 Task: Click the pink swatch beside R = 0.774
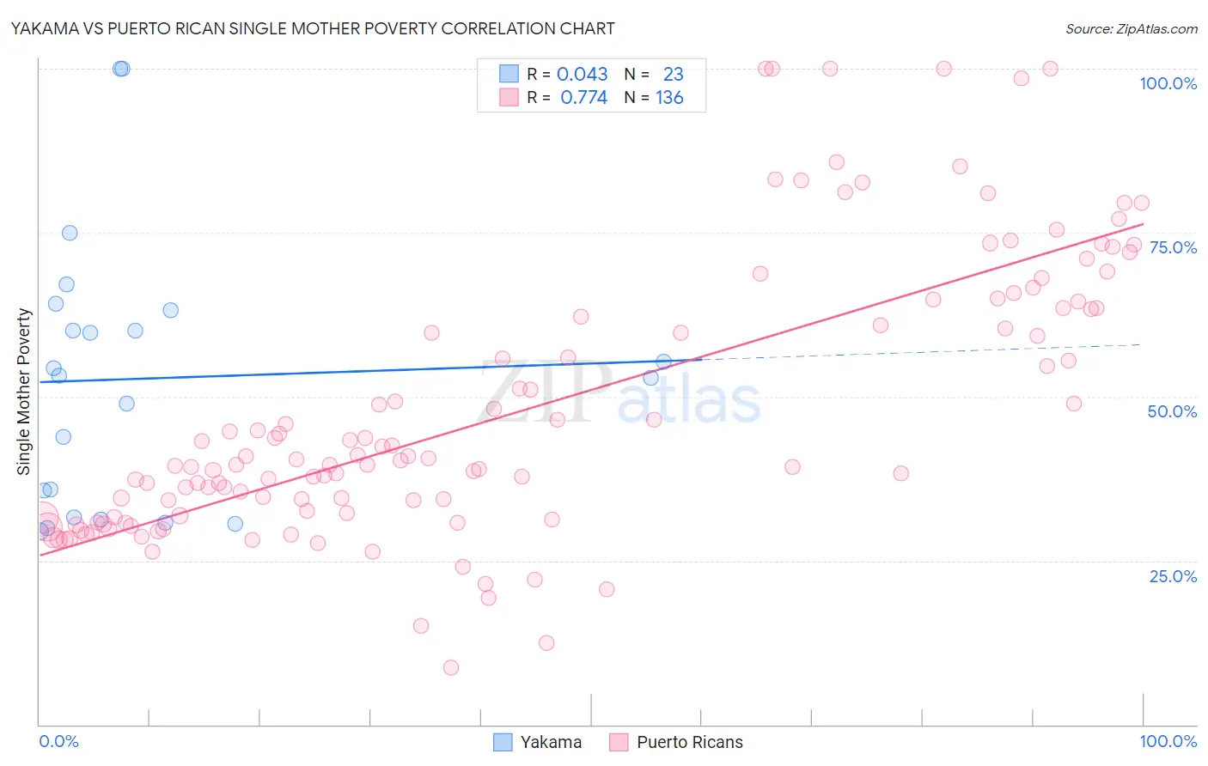tap(509, 97)
